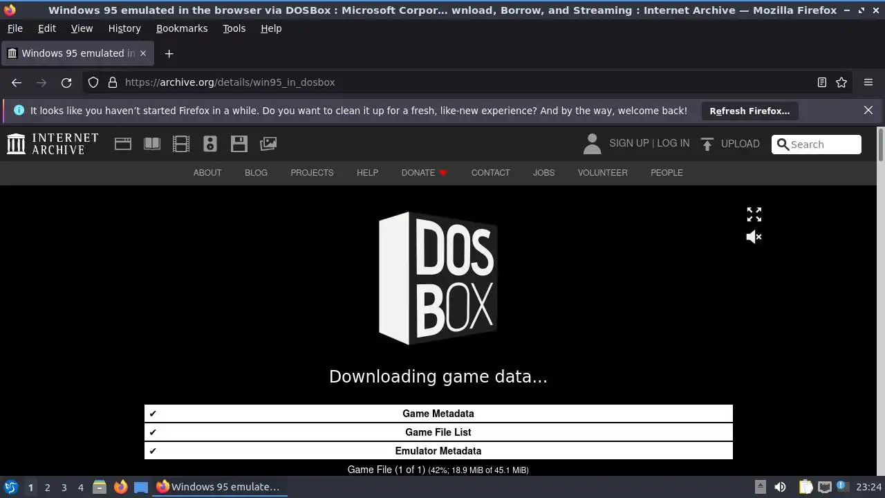
Task: Enter fullscreen mode for the emulator
Action: tap(754, 214)
